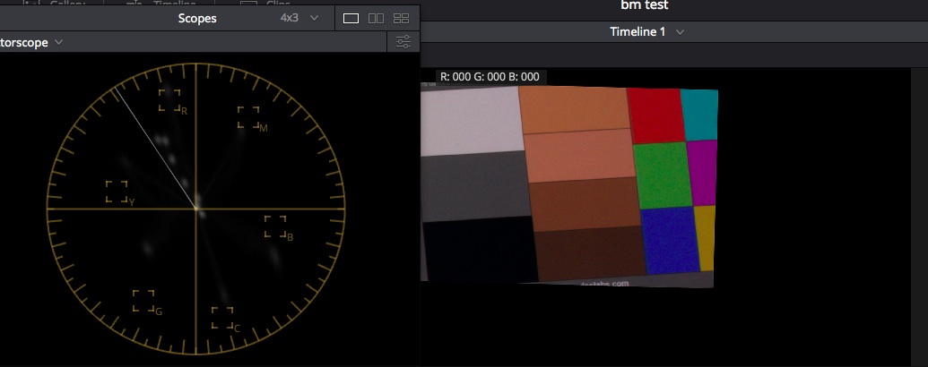The width and height of the screenshot is (928, 367).
Task: Click the RGB value readout label
Action: click(490, 77)
